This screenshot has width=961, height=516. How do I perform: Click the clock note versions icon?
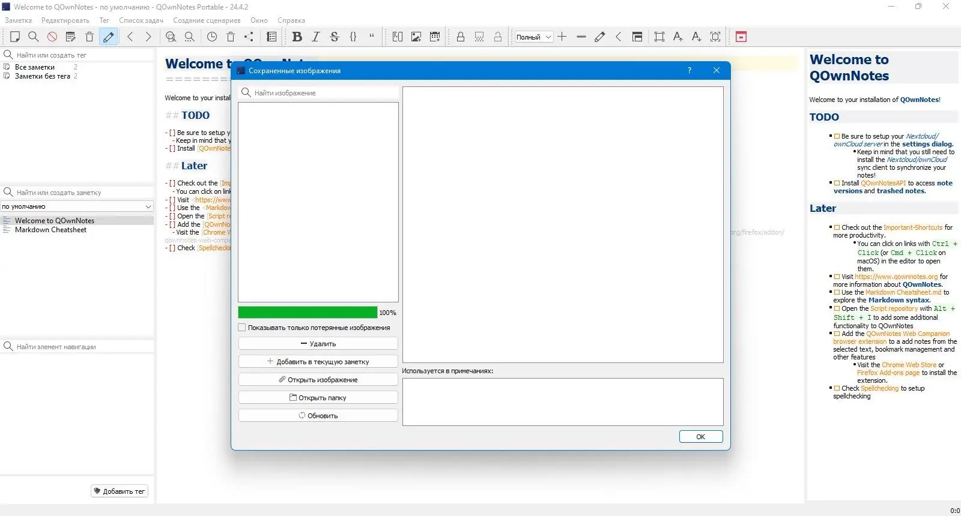tap(212, 37)
